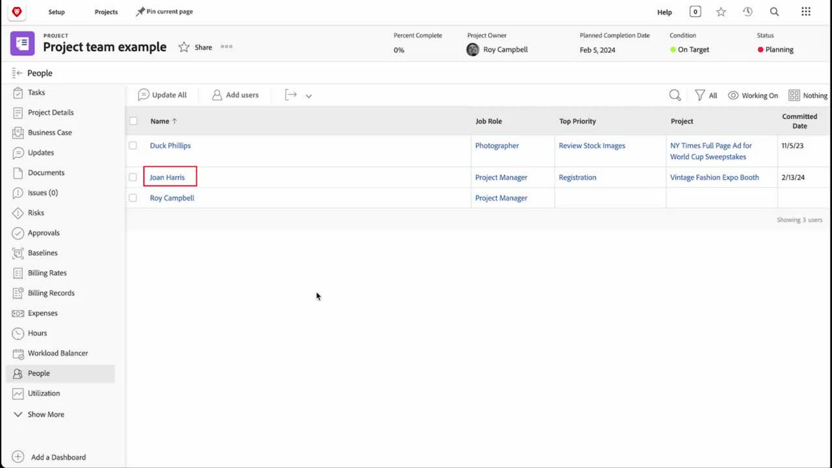Check the select-all checkbox in the table header
The image size is (832, 468).
pyautogui.click(x=133, y=121)
